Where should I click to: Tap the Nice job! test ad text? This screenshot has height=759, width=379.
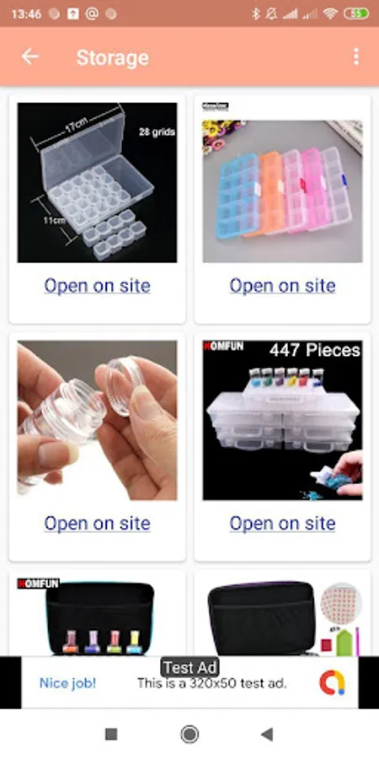[67, 683]
